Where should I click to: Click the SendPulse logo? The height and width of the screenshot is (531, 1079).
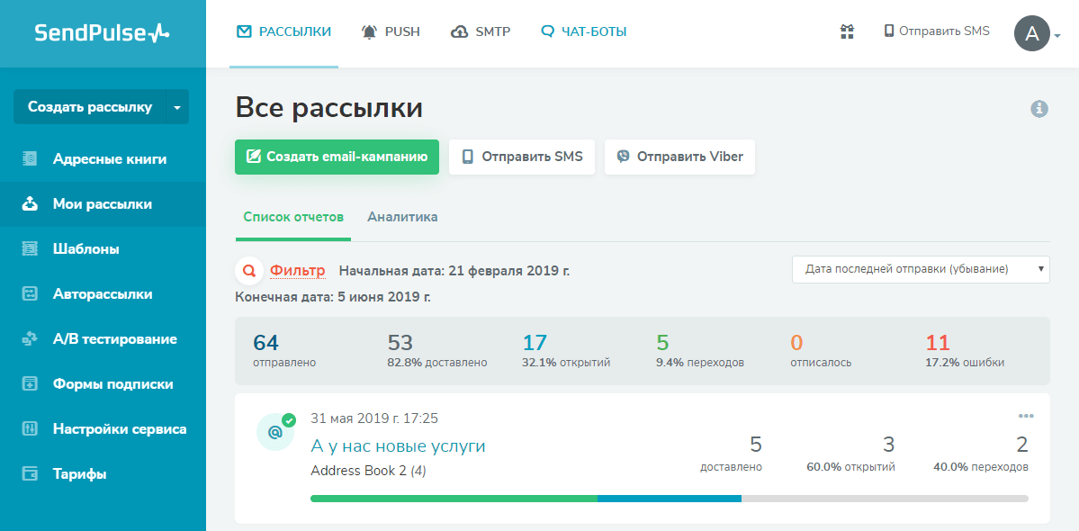[102, 32]
